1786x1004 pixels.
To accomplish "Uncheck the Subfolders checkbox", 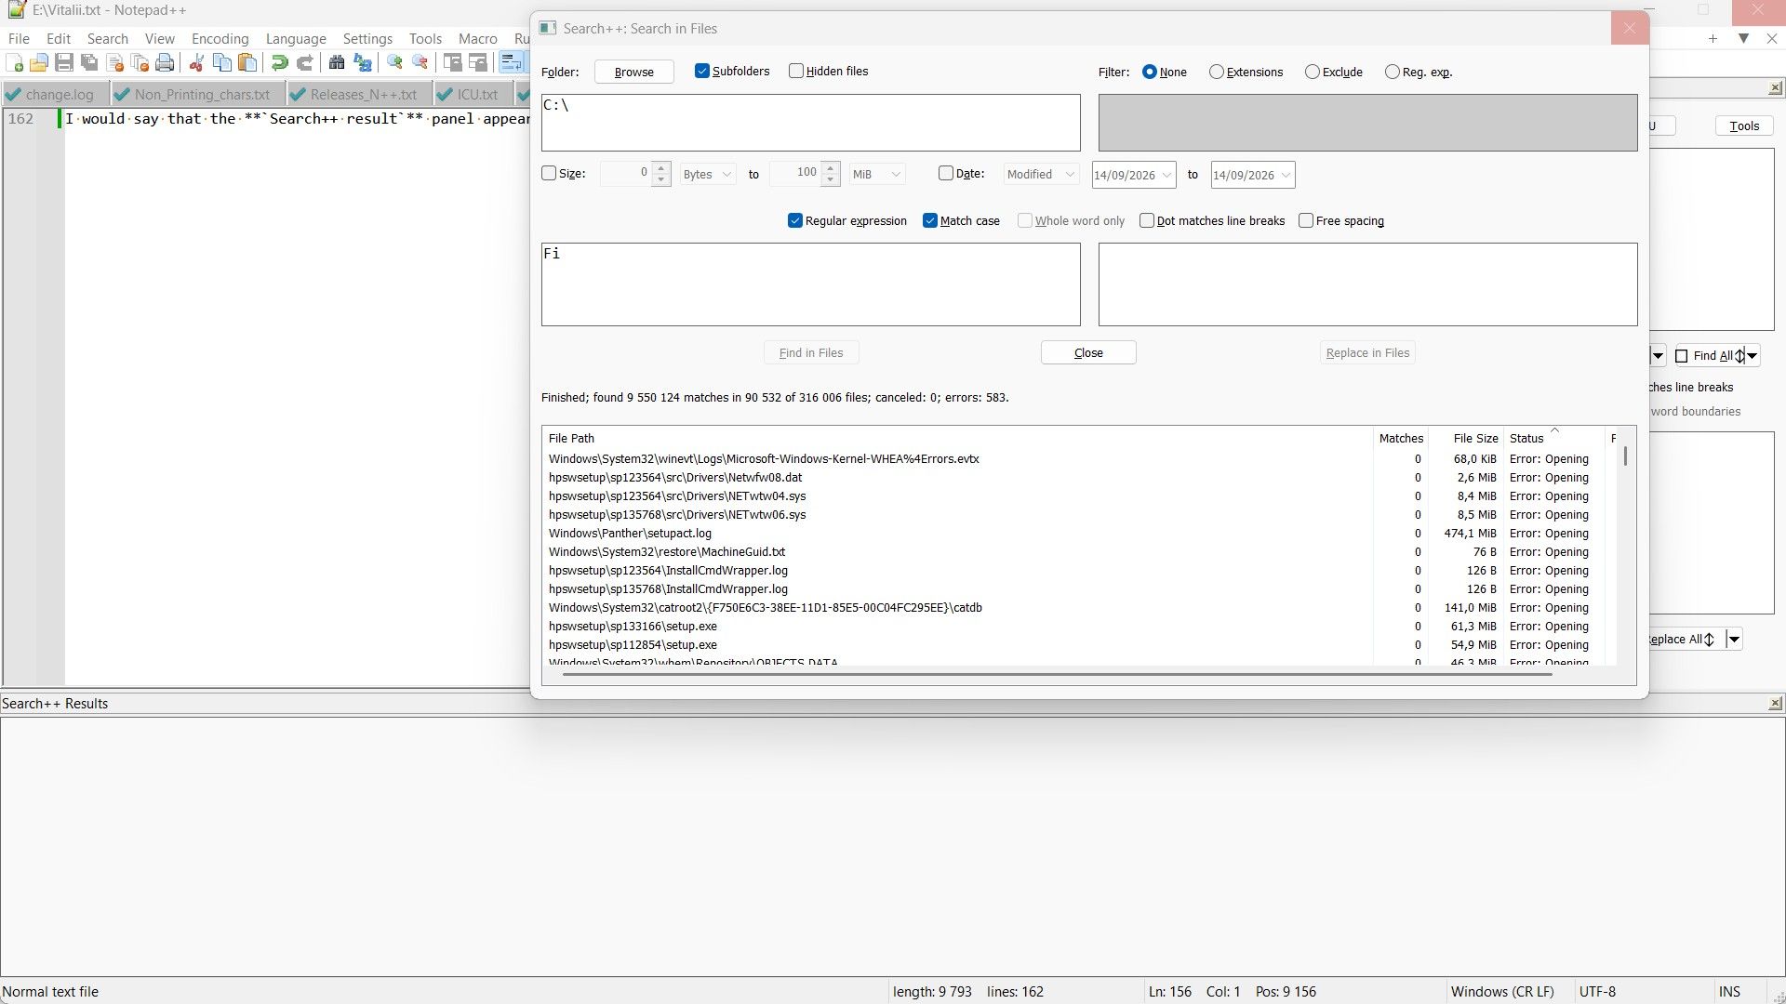I will (x=702, y=72).
